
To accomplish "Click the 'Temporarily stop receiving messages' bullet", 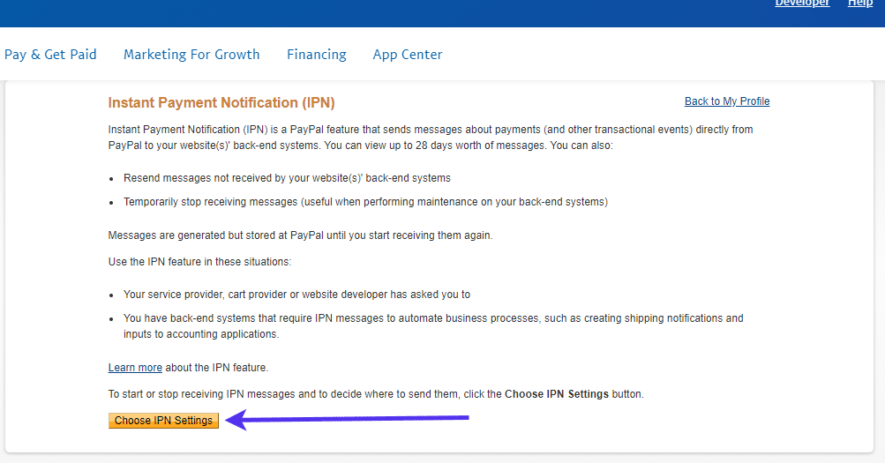I will pos(365,202).
